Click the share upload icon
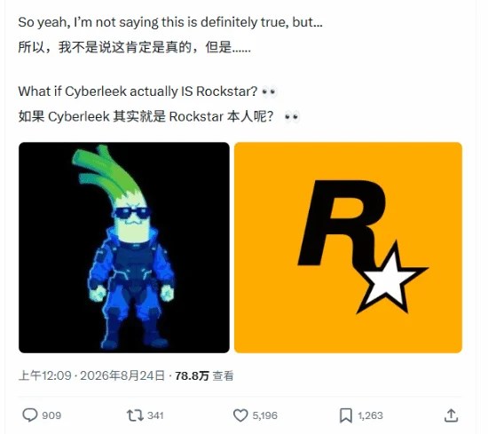Image resolution: width=488 pixels, height=434 pixels. pos(451,415)
